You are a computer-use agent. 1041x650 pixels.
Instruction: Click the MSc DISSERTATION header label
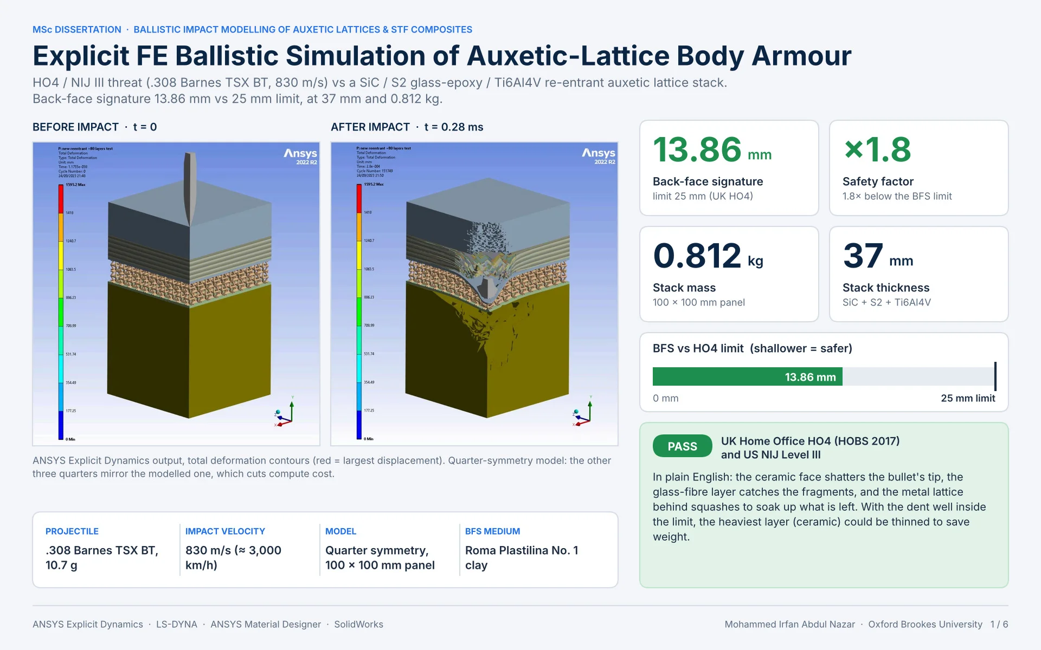pos(77,30)
